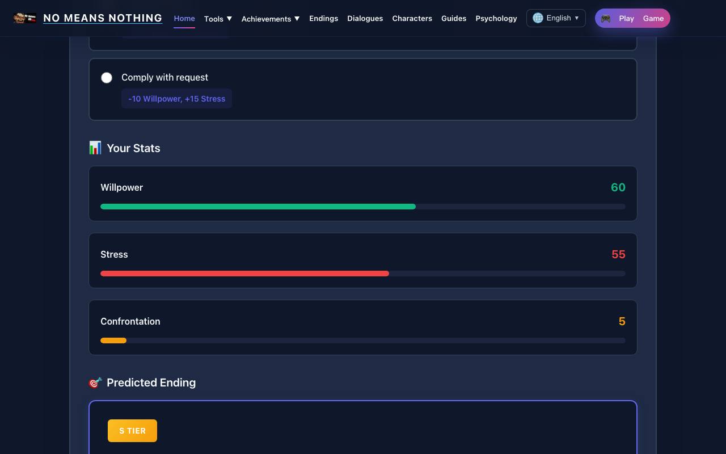726x454 pixels.
Task: Click the -10 Willpower, +15 Stress tag
Action: (176, 98)
